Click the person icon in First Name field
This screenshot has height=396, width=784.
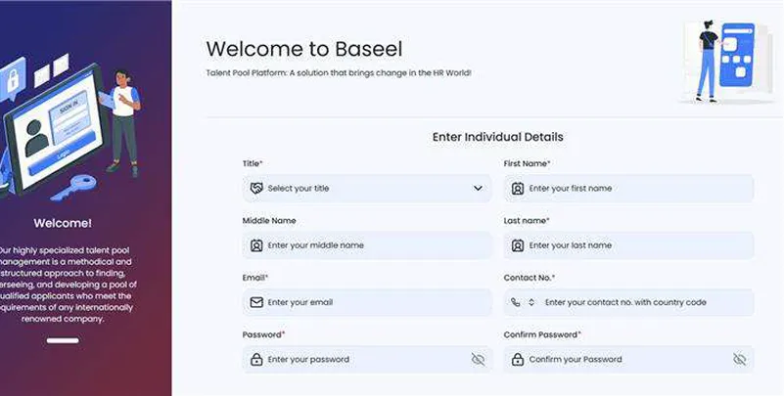pos(518,189)
